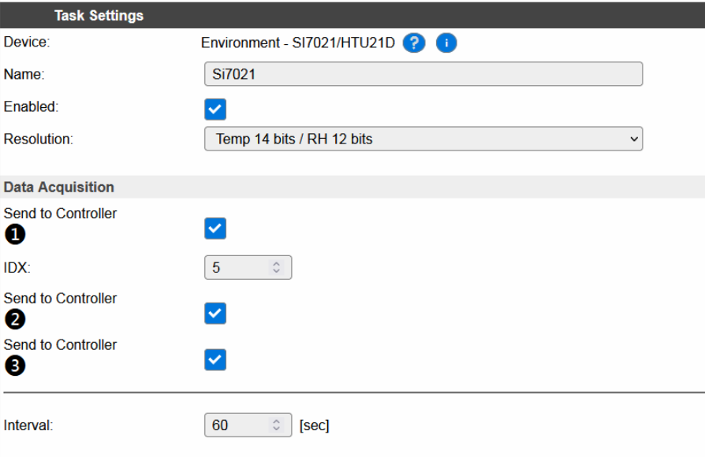Screen dimensions: 705x457
Task: Click the black circled number 2 badge
Action: [15, 319]
